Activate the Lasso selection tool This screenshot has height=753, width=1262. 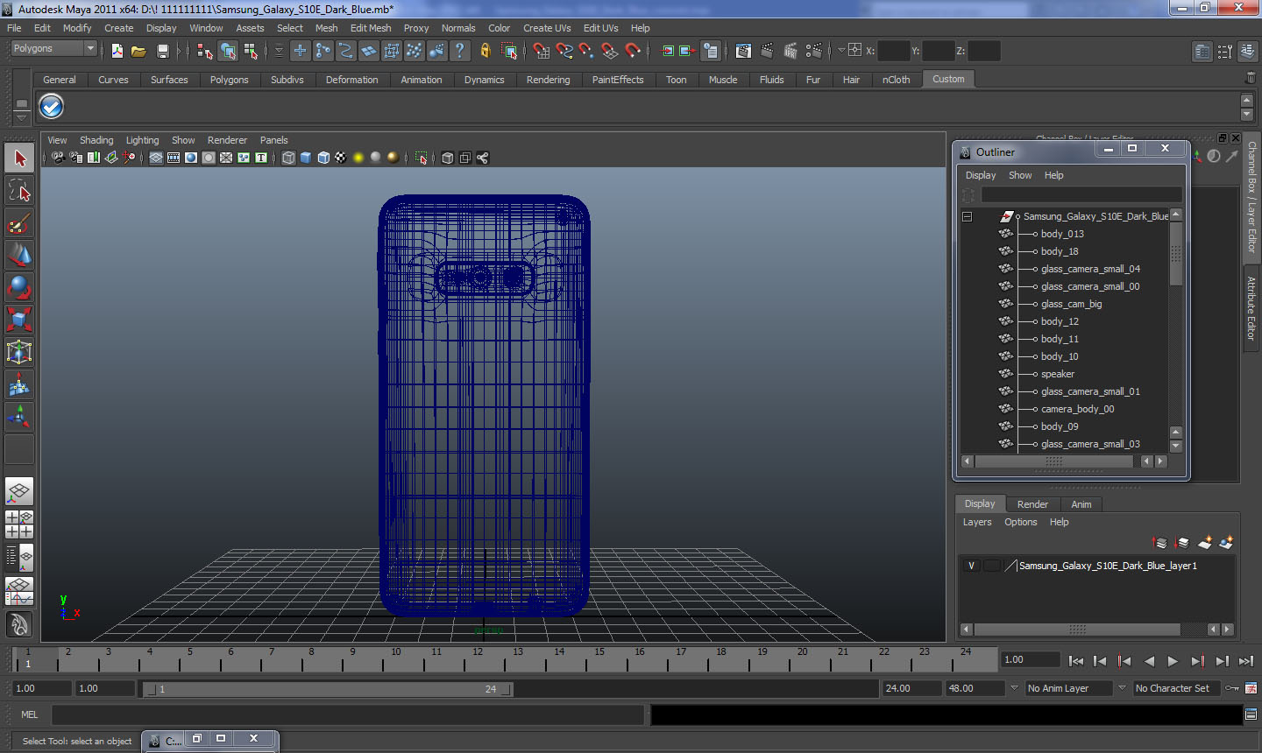pyautogui.click(x=19, y=190)
